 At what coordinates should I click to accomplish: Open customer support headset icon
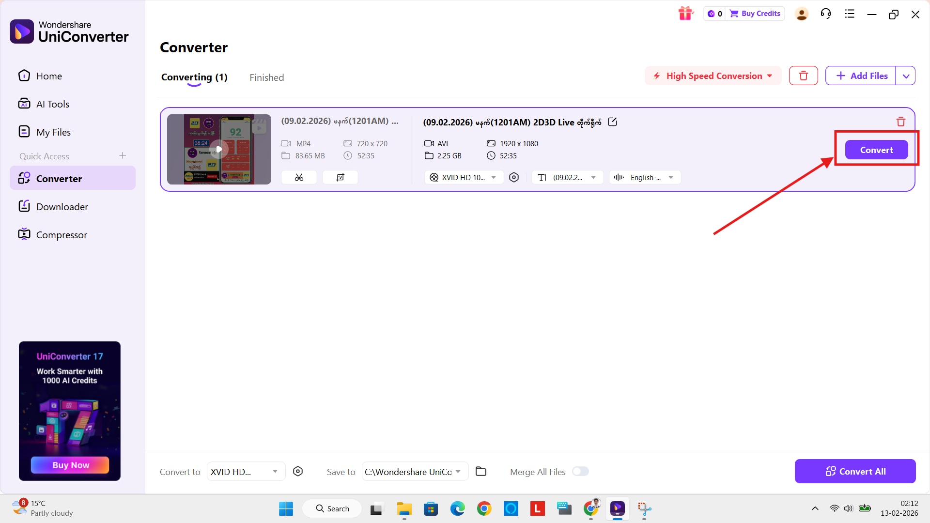(825, 13)
